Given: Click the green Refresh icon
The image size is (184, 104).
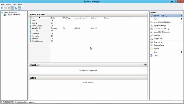Looking at the screenshot, I should [x=152, y=49].
